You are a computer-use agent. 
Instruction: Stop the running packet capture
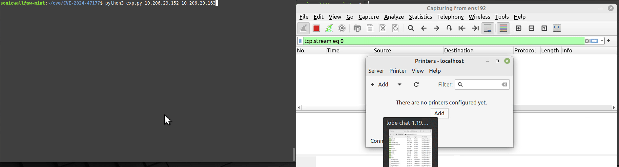click(x=316, y=28)
